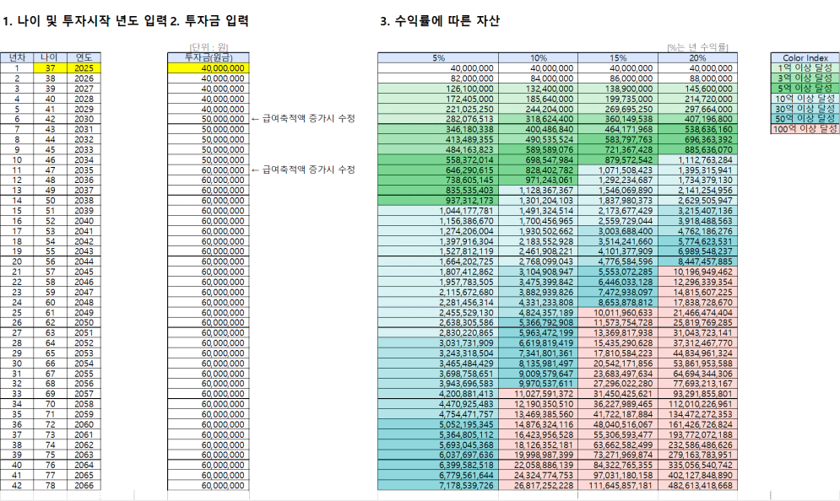The image size is (840, 501).
Task: Click the '투자금(원금)' column header
Action: click(209, 58)
